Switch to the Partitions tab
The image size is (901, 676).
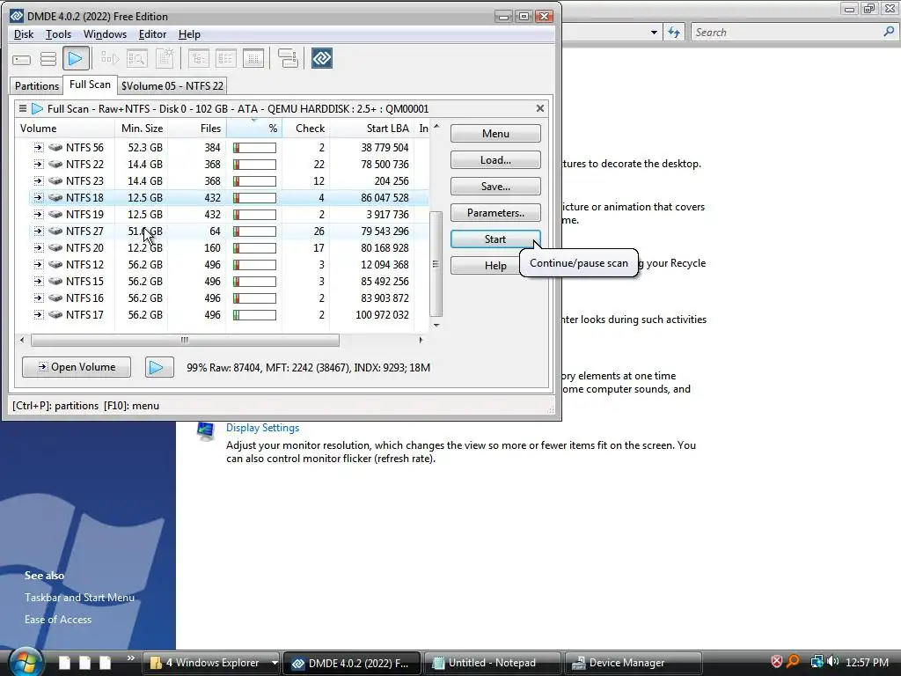(36, 85)
